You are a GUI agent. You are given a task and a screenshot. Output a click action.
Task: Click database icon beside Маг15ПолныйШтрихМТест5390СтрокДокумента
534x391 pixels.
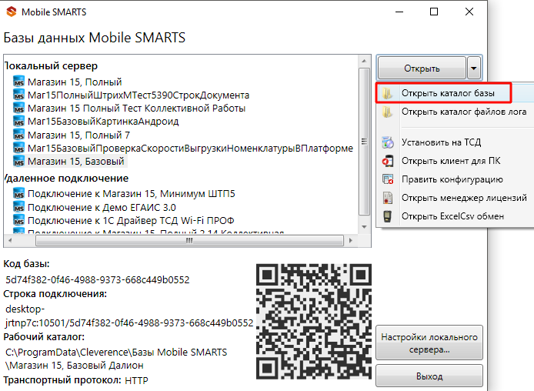click(x=18, y=95)
